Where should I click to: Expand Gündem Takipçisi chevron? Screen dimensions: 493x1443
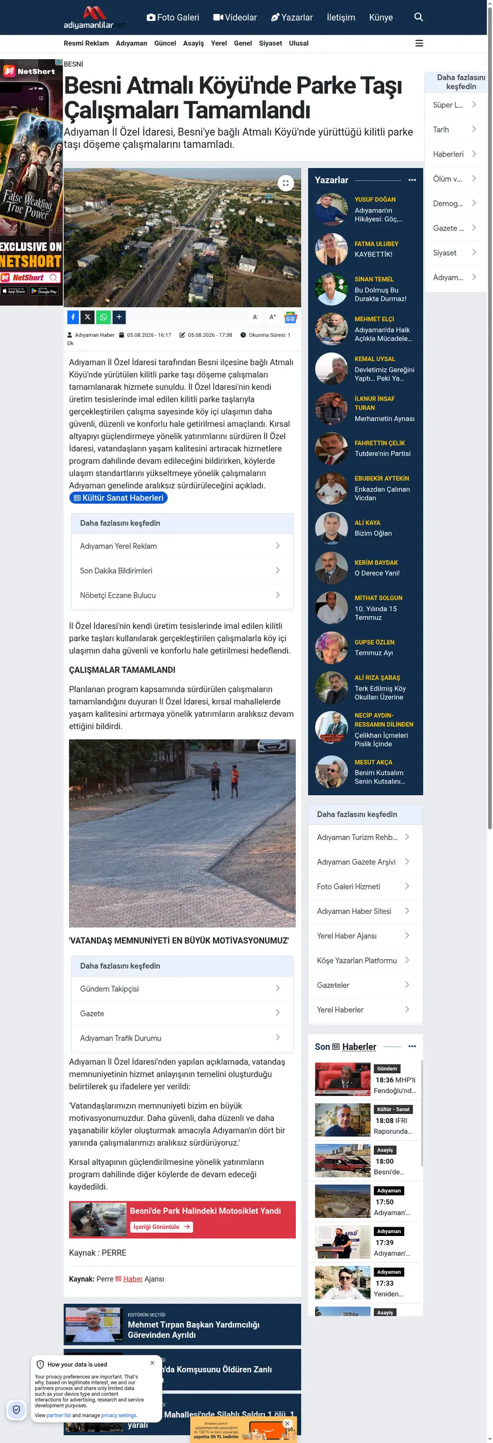click(277, 987)
